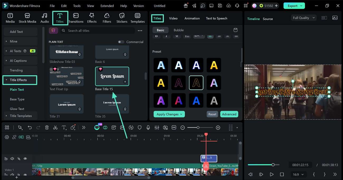Open the Templates library
This screenshot has height=180, width=343.
(x=137, y=18)
